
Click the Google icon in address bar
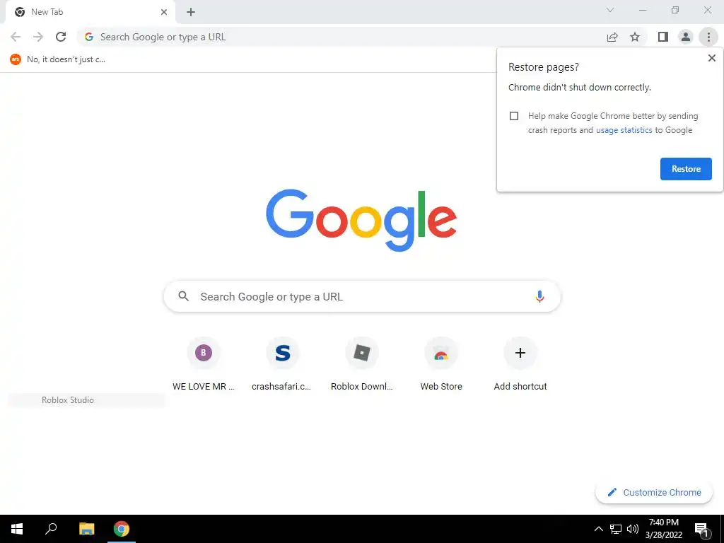[89, 37]
